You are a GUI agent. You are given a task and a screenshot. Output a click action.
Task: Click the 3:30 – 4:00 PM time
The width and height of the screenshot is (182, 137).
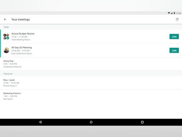point(10,64)
